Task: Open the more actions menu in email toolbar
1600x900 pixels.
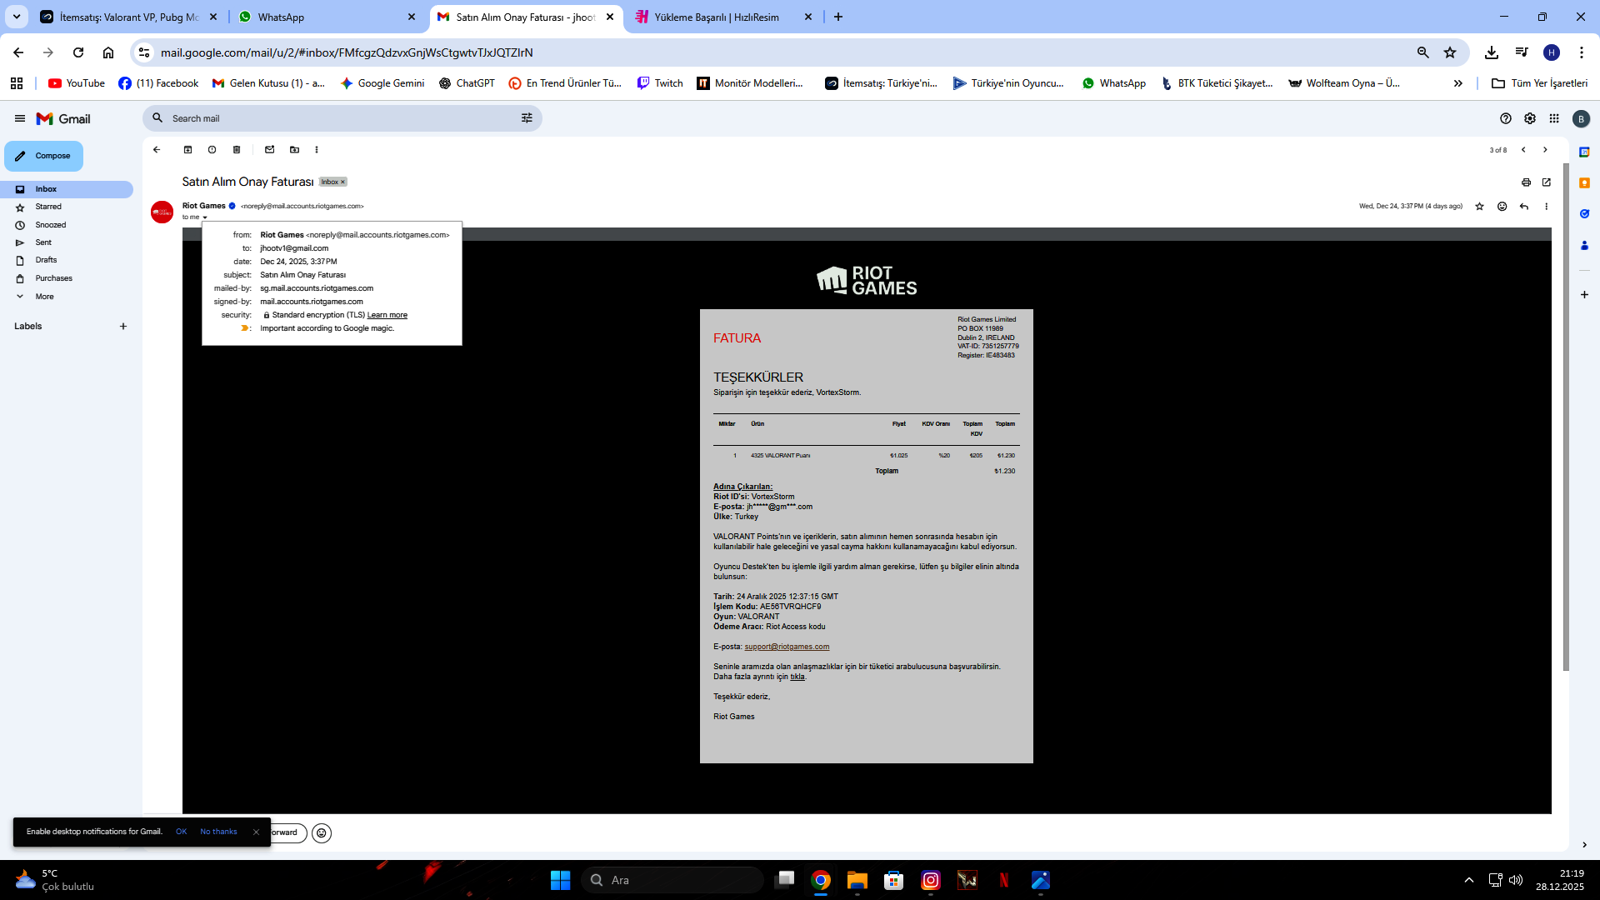Action: 317,150
